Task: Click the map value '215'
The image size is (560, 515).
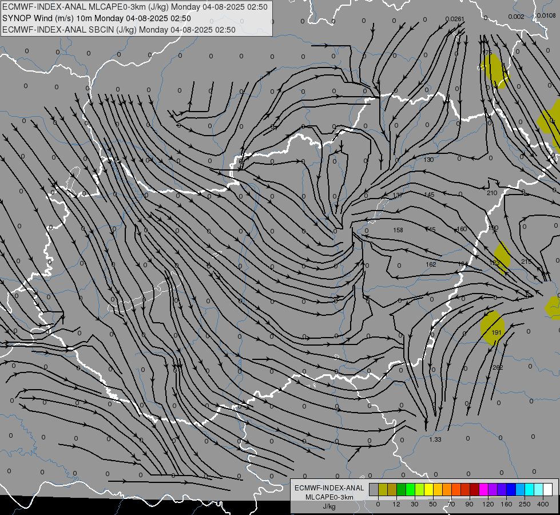Action: click(526, 262)
